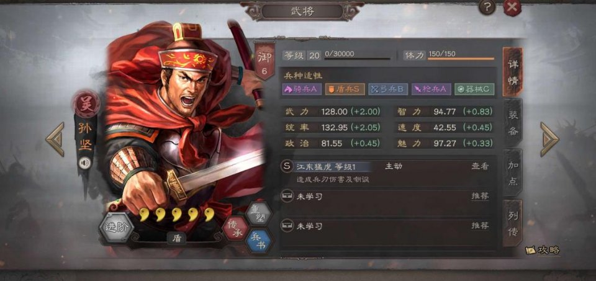The height and width of the screenshot is (281, 596).
Task: Open the 兵书 war book hexagon
Action: pyautogui.click(x=258, y=241)
